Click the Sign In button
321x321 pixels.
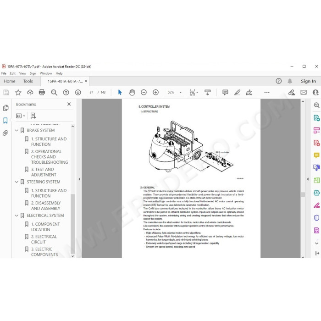coord(308,81)
